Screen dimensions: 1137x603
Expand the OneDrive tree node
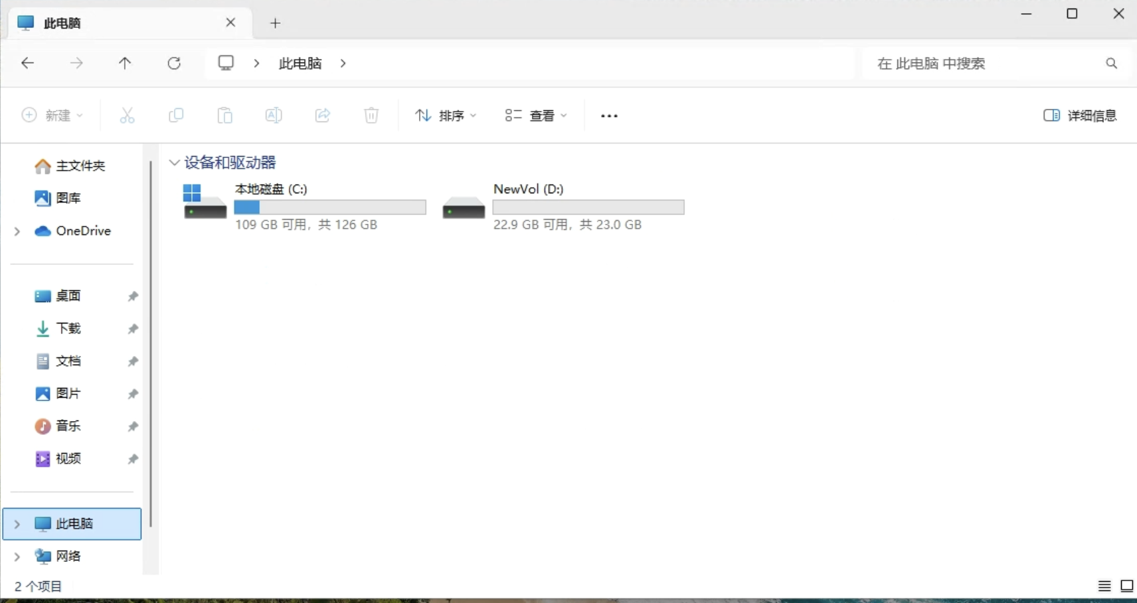pos(17,231)
